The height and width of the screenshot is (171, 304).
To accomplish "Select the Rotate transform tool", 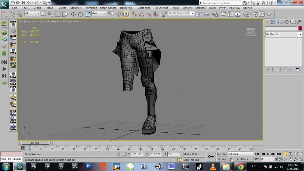I will coord(80,14).
